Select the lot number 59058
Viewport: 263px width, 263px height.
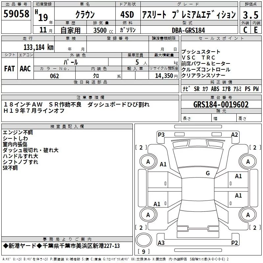point(16,14)
